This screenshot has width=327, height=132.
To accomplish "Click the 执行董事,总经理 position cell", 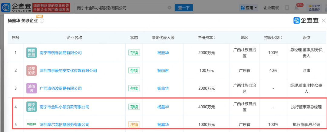I will 306,125.
